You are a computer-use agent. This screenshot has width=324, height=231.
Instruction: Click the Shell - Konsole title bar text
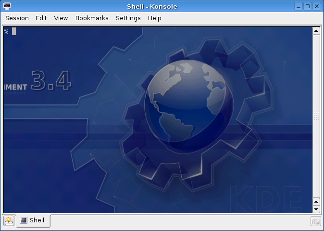point(152,7)
